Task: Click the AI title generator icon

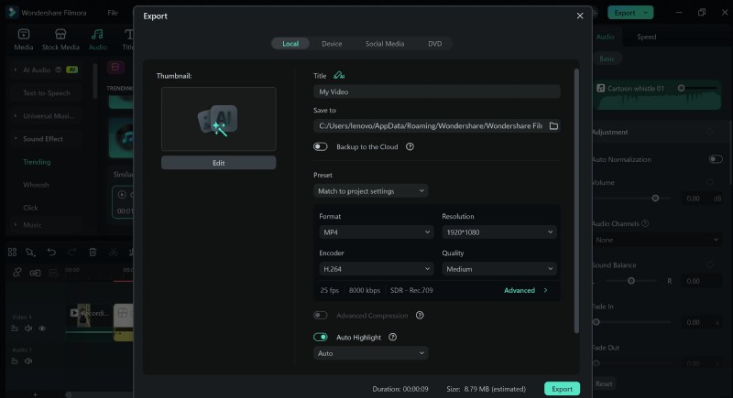Action: point(340,76)
